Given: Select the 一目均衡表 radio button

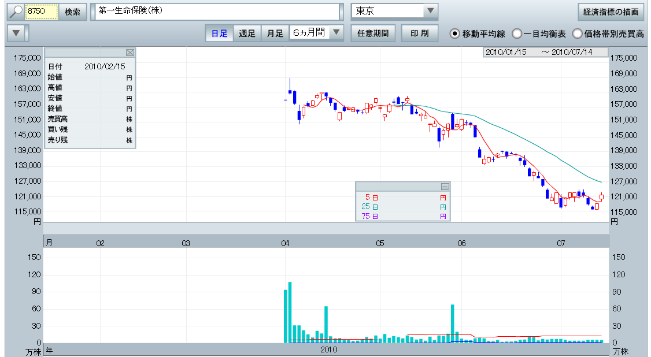Looking at the screenshot, I should (x=517, y=34).
